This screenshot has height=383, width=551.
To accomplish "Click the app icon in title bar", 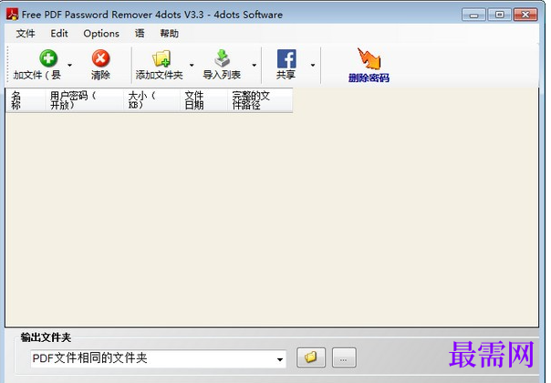I will click(x=12, y=14).
